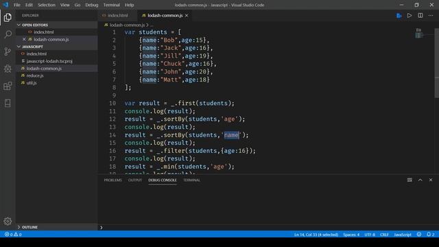Screen dimensions: 439x247
Task: Open the Manage gear settings
Action: (8, 221)
